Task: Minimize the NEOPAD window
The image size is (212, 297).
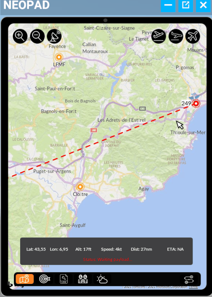Action: click(168, 5)
